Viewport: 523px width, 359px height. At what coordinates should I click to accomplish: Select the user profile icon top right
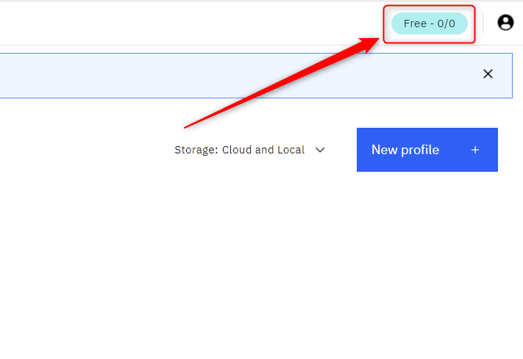pos(505,23)
